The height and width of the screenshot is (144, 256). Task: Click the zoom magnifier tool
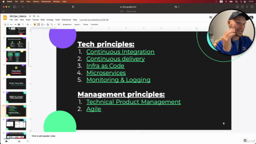point(28,24)
